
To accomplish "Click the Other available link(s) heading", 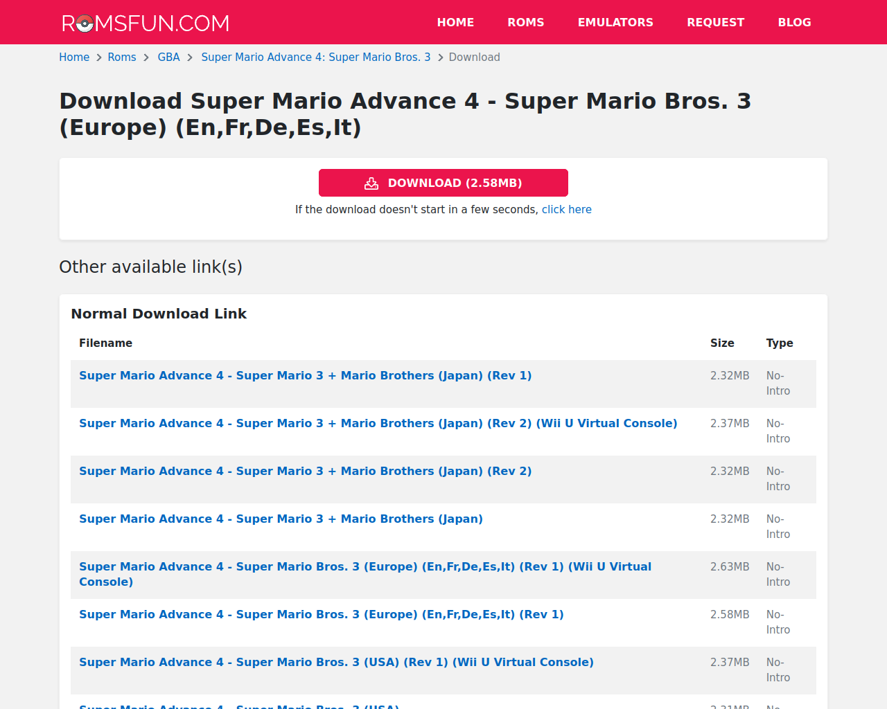I will tap(150, 267).
